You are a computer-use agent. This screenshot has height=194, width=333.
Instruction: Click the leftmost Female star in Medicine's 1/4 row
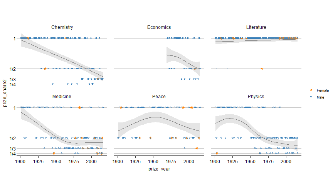pos(54,153)
